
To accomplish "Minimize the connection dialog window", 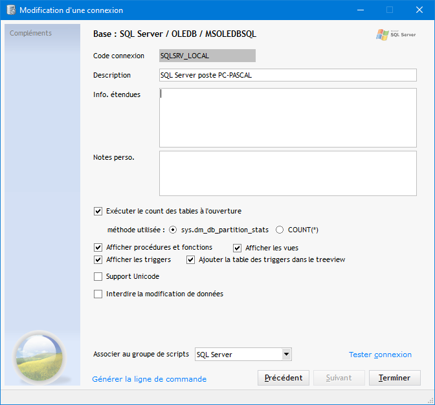I will [361, 10].
